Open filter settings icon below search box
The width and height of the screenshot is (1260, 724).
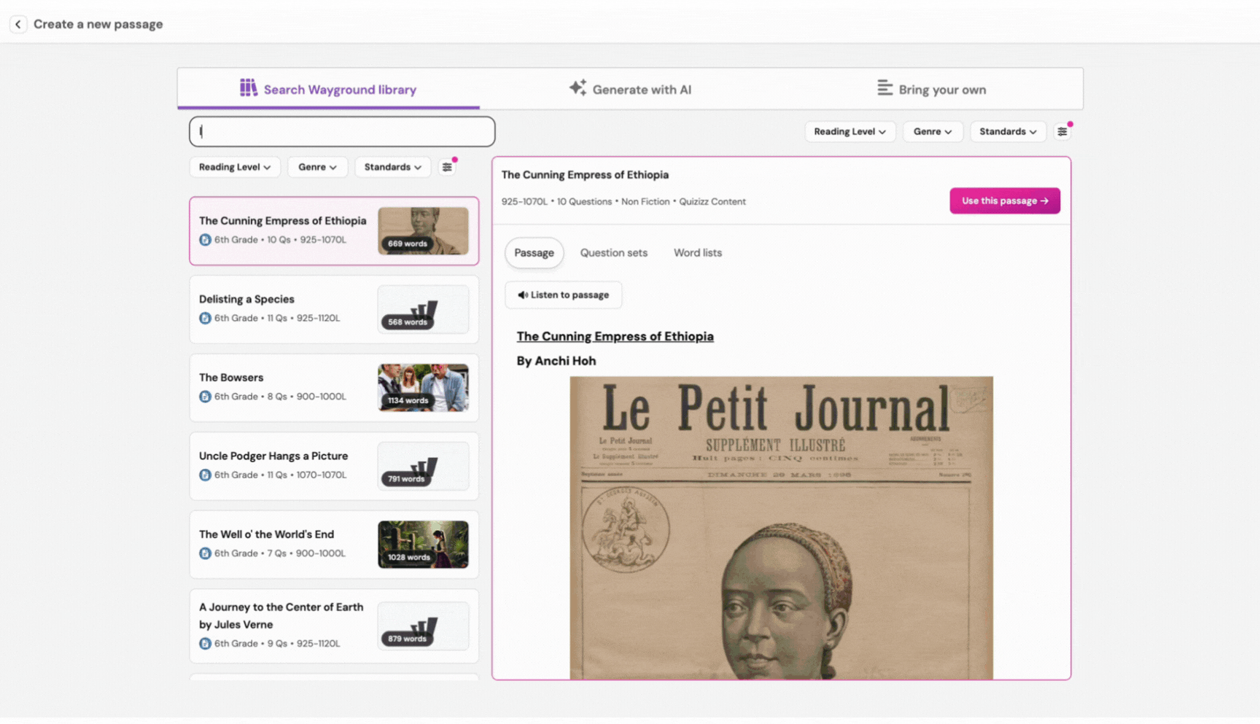pyautogui.click(x=447, y=167)
